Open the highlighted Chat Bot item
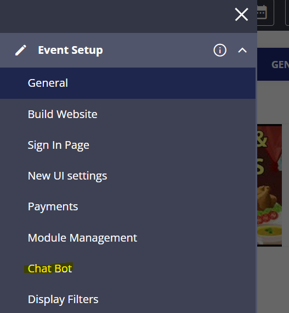The width and height of the screenshot is (289, 313). (50, 269)
